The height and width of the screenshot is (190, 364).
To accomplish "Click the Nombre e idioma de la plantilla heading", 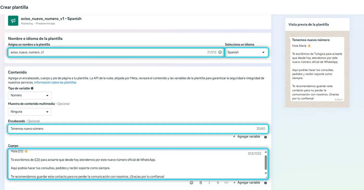I will click(35, 39).
